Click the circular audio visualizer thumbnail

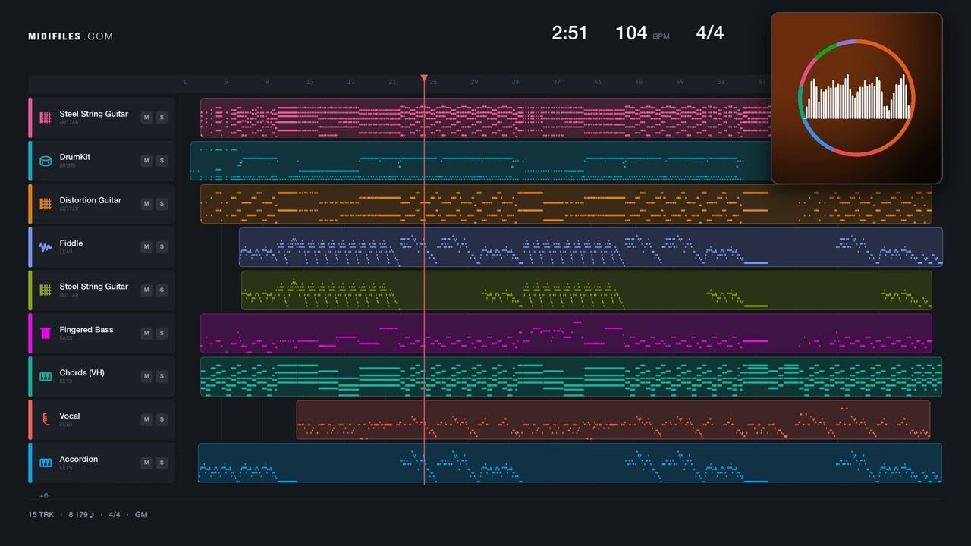(856, 98)
